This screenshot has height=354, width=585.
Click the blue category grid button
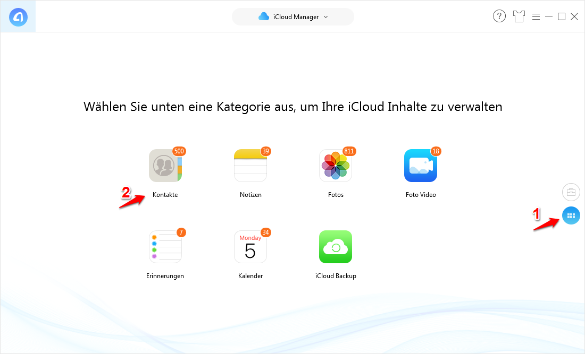(571, 215)
